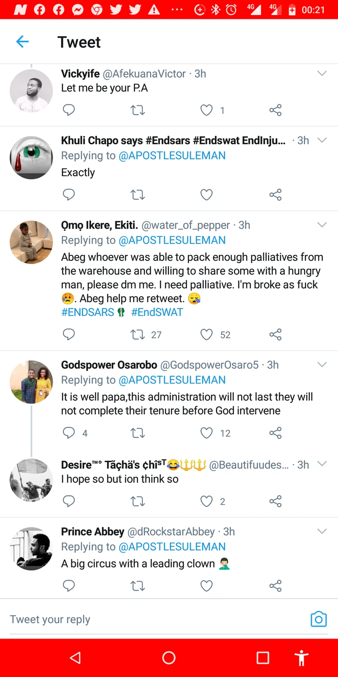Expand chevron menu on Prince Abbey's tweet
The width and height of the screenshot is (338, 677).
click(322, 532)
